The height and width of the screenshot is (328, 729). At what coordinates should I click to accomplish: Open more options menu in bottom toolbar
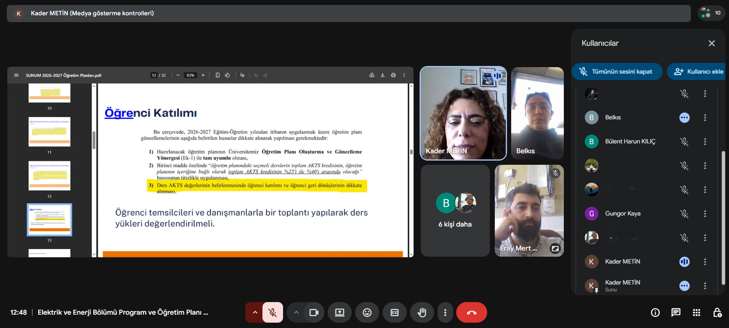coord(445,312)
